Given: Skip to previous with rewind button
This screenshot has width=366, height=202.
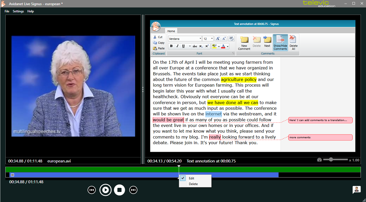Looking at the screenshot, I should pos(92,190).
